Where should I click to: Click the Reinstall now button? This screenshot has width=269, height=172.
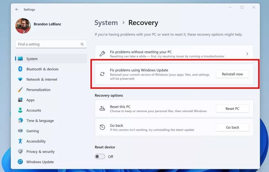(x=232, y=74)
